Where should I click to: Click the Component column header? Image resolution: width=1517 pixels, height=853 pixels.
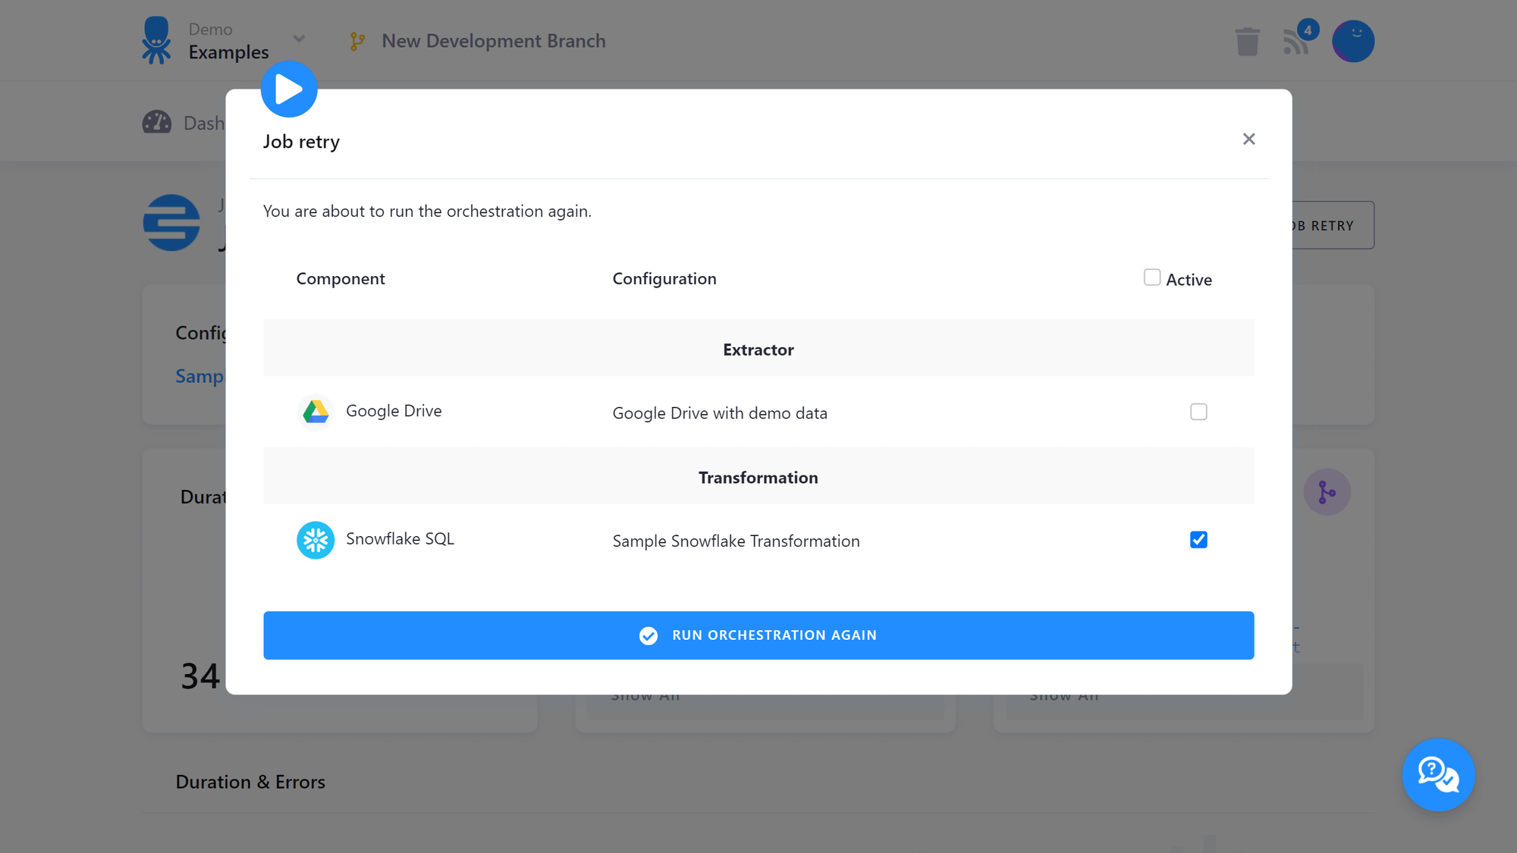pos(341,279)
